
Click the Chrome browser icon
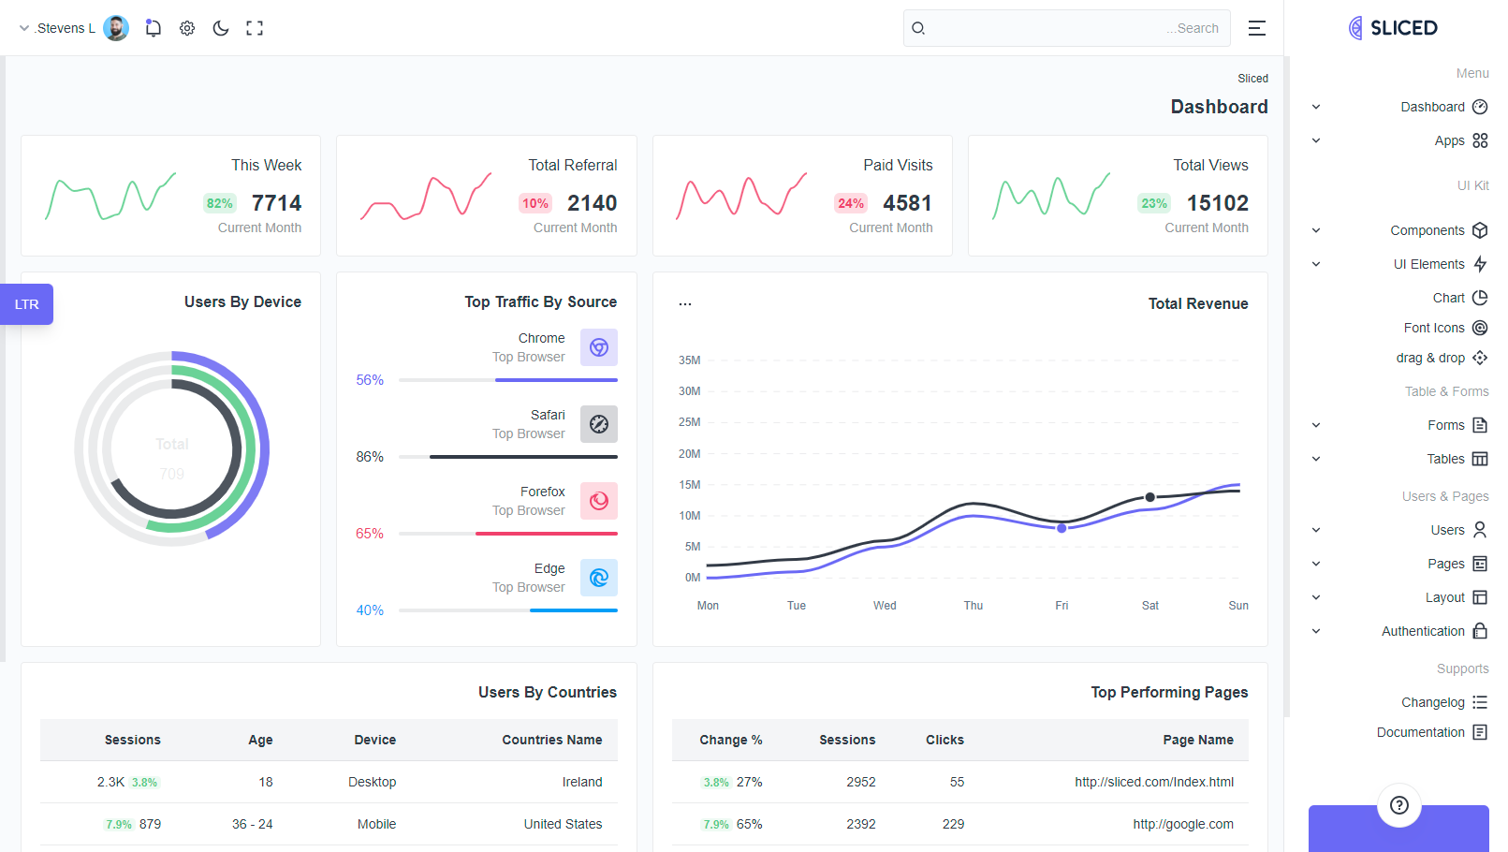pos(599,347)
